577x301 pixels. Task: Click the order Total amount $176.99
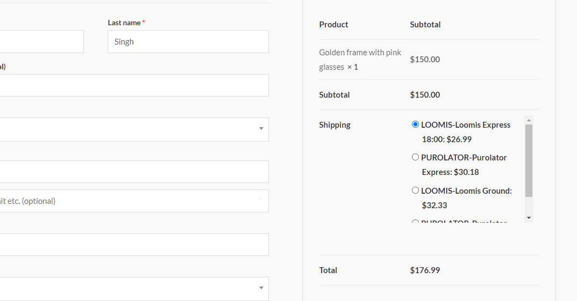point(425,270)
